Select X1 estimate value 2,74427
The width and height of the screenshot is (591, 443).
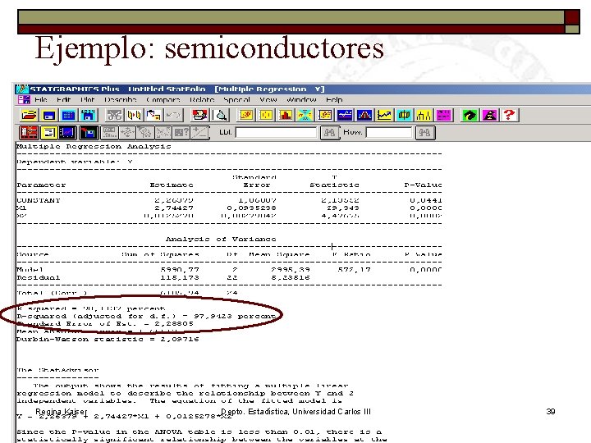[174, 208]
